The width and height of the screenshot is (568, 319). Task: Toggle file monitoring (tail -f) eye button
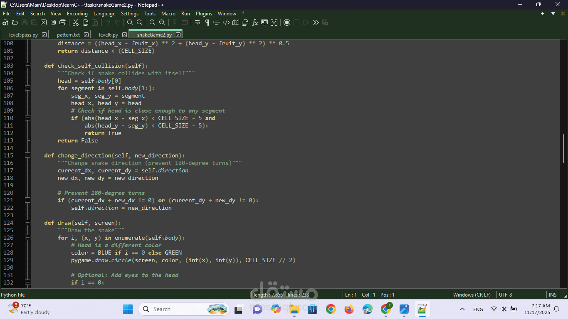click(x=274, y=22)
